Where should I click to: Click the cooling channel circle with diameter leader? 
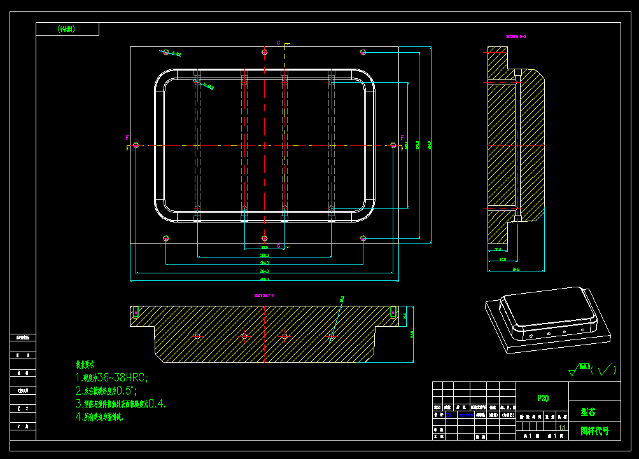[x=332, y=336]
